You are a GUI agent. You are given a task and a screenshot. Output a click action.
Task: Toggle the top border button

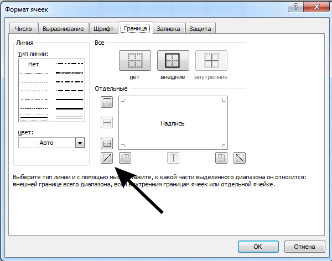click(x=107, y=102)
